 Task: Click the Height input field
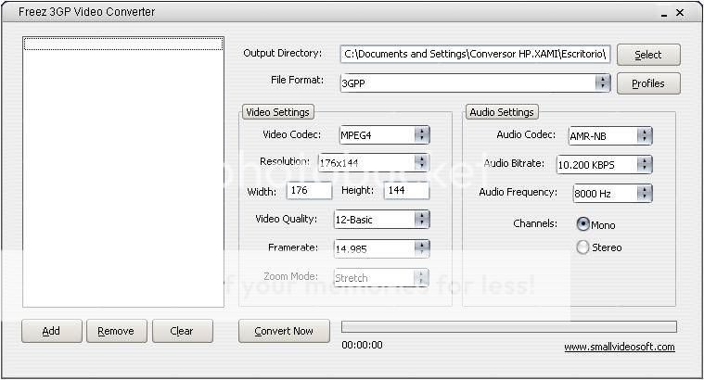point(405,191)
